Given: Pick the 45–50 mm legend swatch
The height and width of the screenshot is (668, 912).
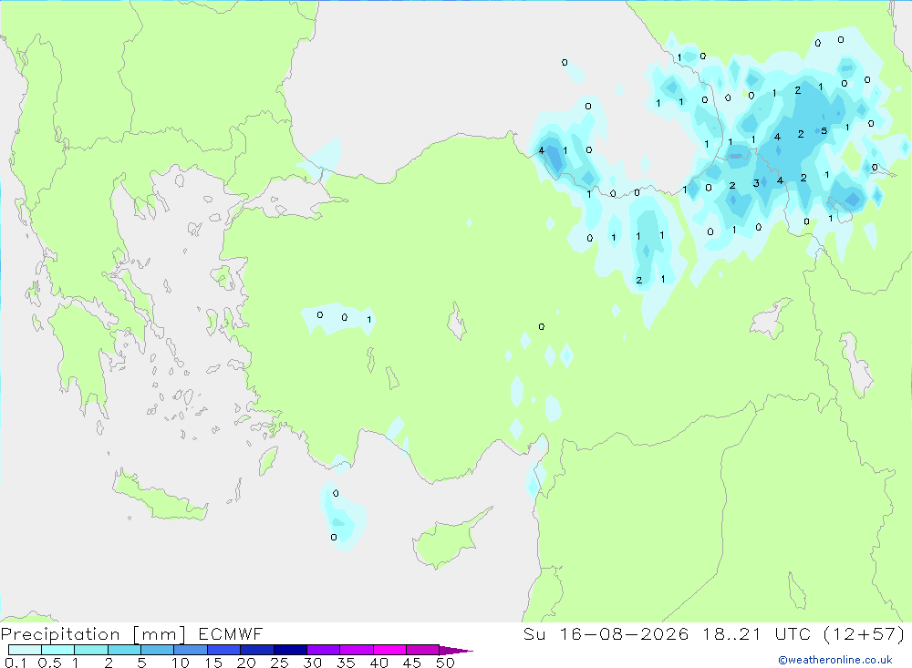Looking at the screenshot, I should [423, 650].
